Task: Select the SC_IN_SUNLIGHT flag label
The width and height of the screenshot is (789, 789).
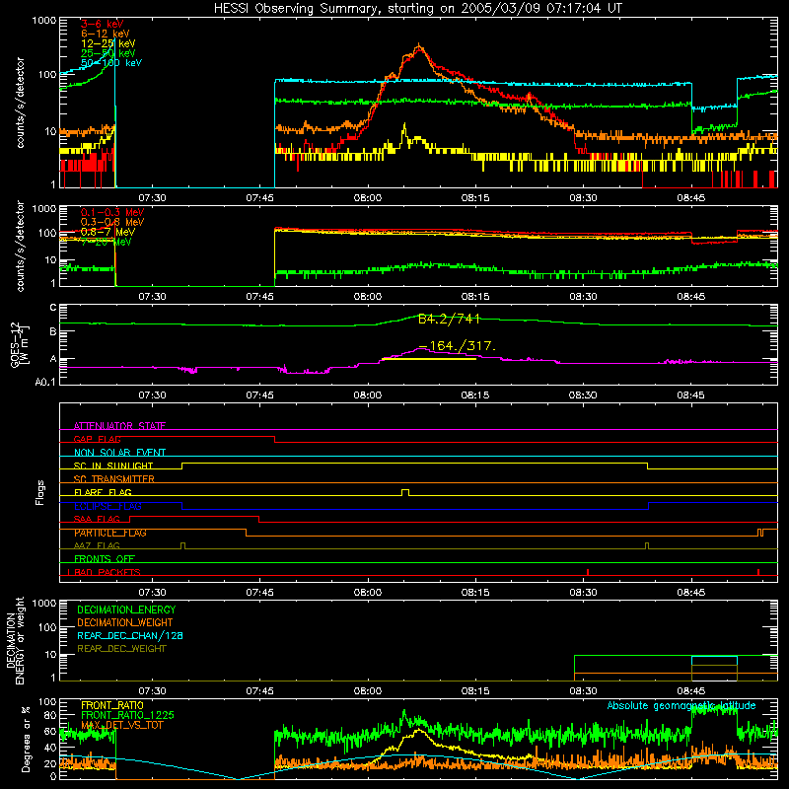Action: pyautogui.click(x=113, y=466)
